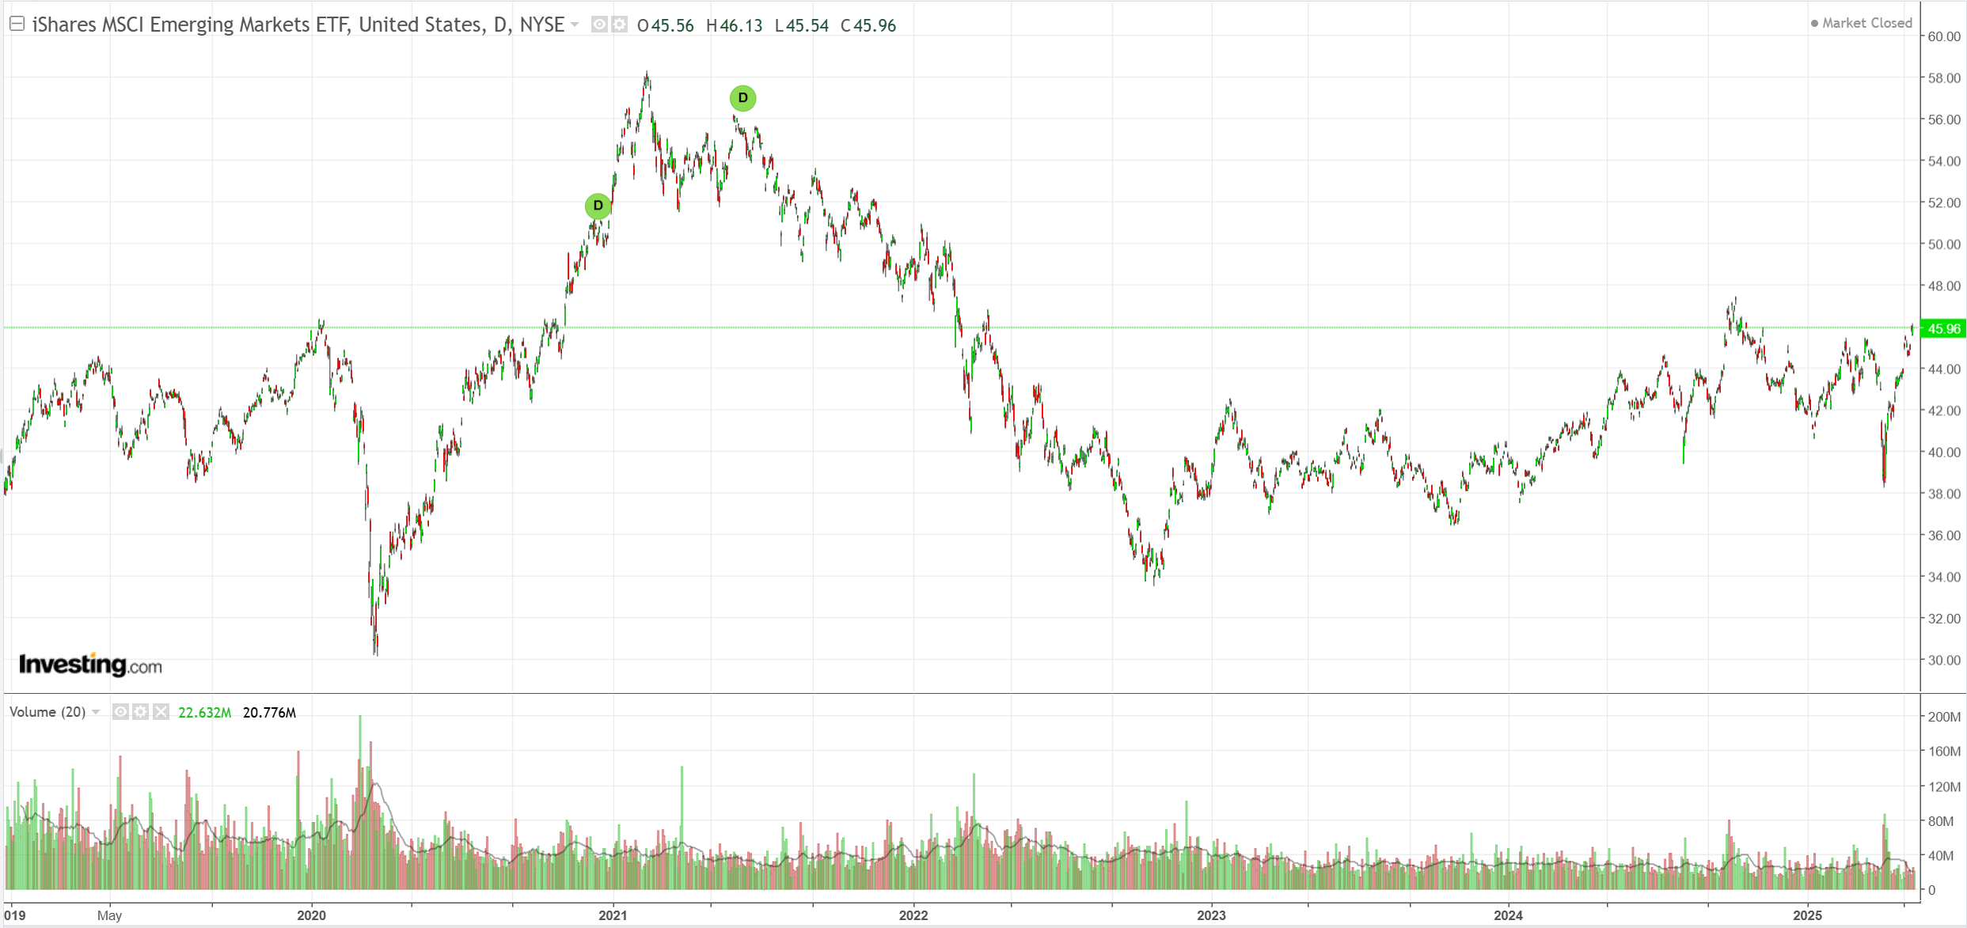Remove the Volume indicator with X
The image size is (1967, 928).
[161, 712]
